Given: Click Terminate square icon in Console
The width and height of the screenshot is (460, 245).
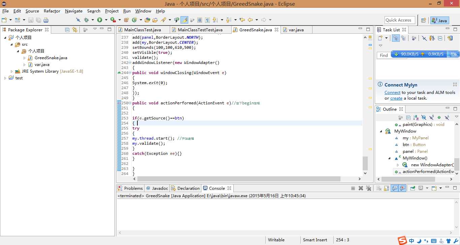Looking at the screenshot, I should point(353,188).
